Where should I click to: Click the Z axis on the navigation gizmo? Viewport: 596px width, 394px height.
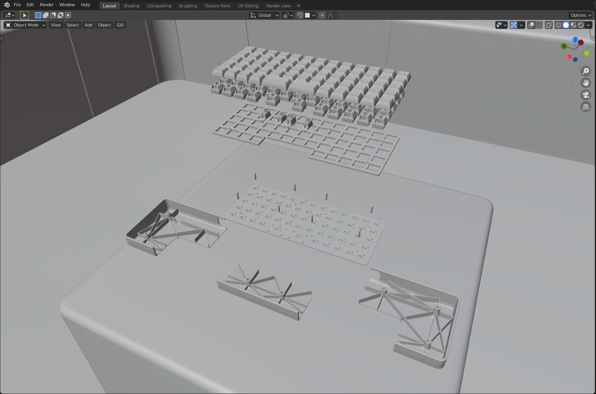(x=575, y=40)
